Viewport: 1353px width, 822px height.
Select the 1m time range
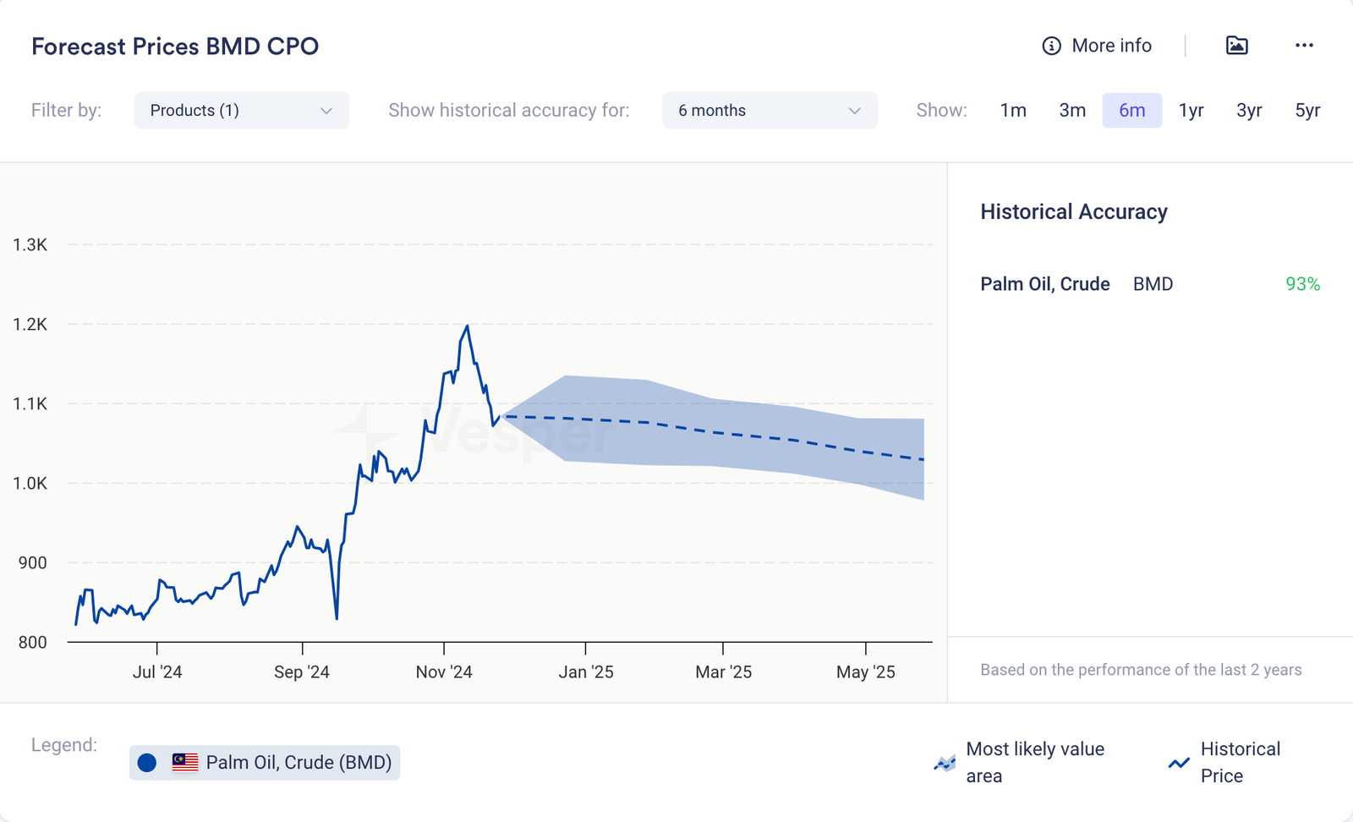(1013, 111)
